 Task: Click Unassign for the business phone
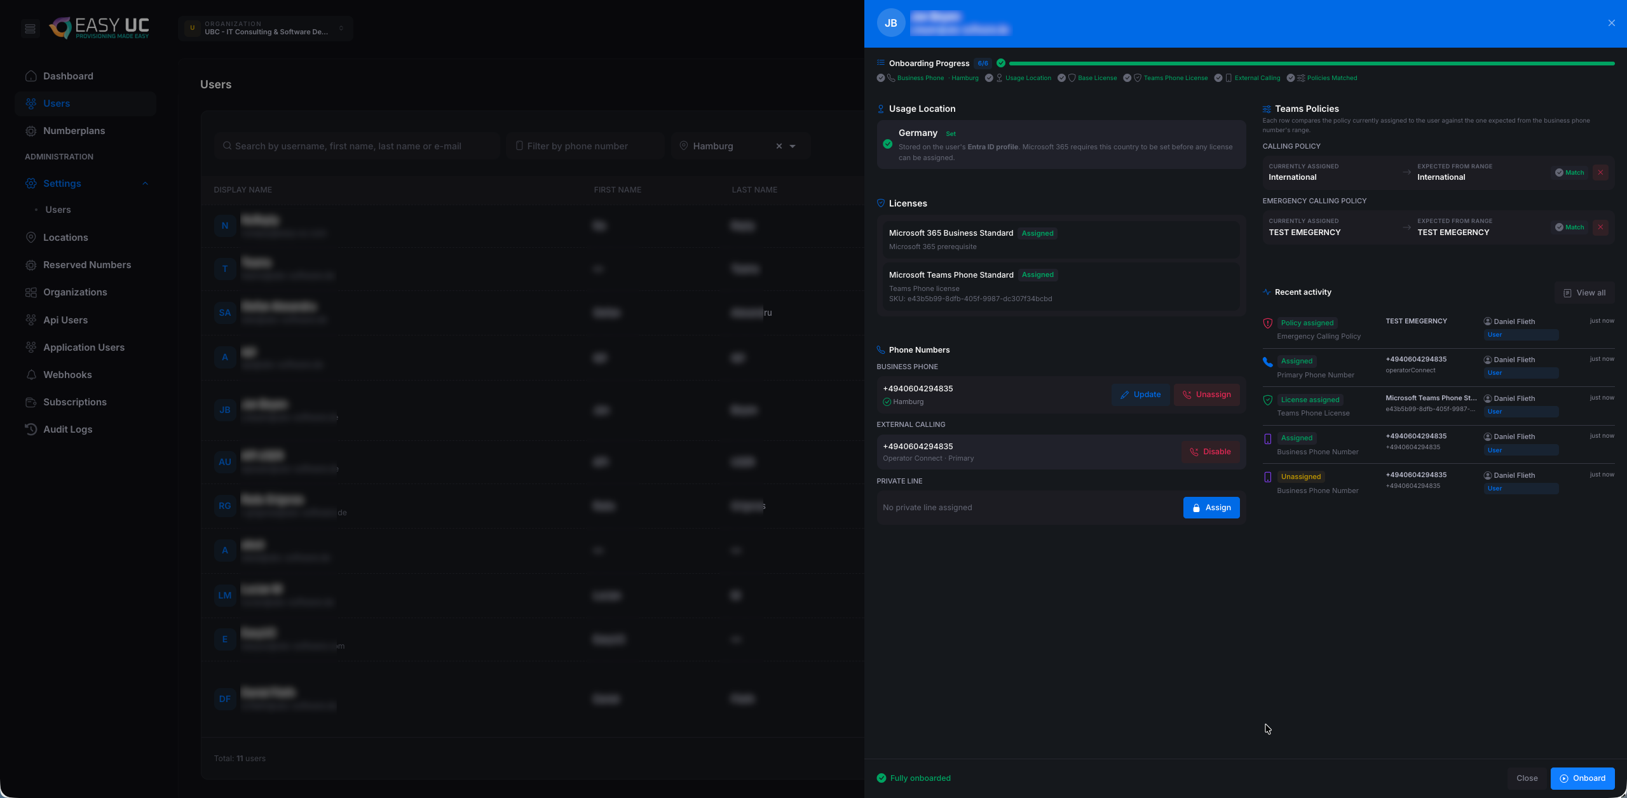pos(1207,395)
